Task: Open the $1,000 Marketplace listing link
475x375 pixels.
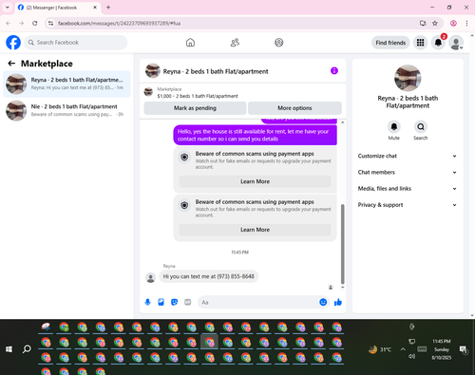Action: click(x=198, y=96)
